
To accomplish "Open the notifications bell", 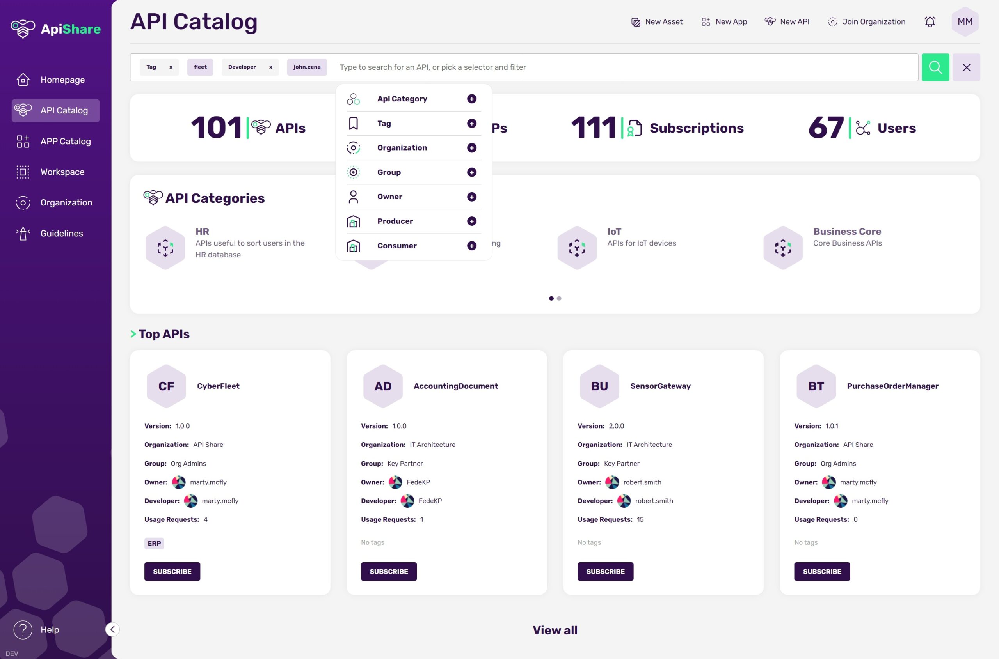I will click(930, 22).
